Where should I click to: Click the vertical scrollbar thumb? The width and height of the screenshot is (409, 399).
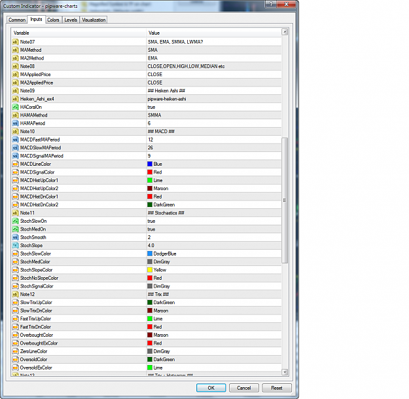(x=285, y=200)
